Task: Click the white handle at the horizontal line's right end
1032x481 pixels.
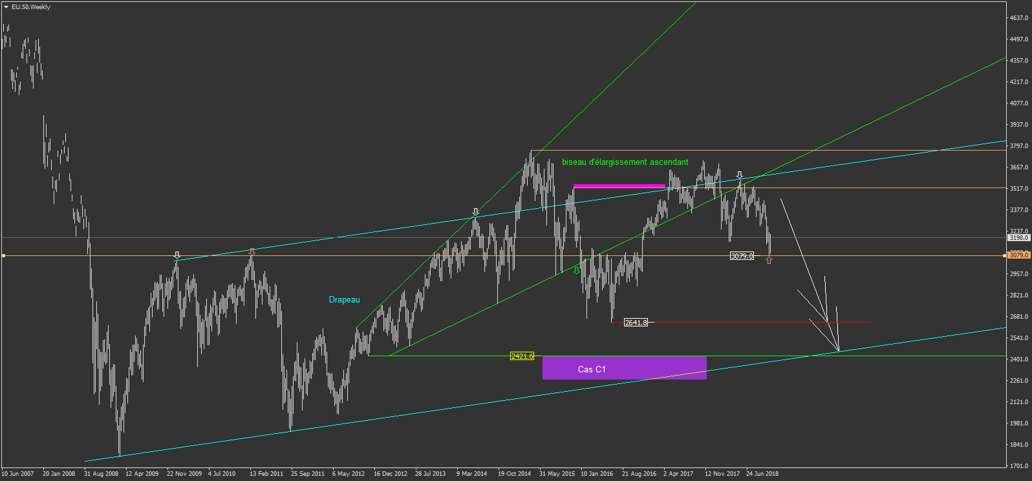Action: 1005,256
